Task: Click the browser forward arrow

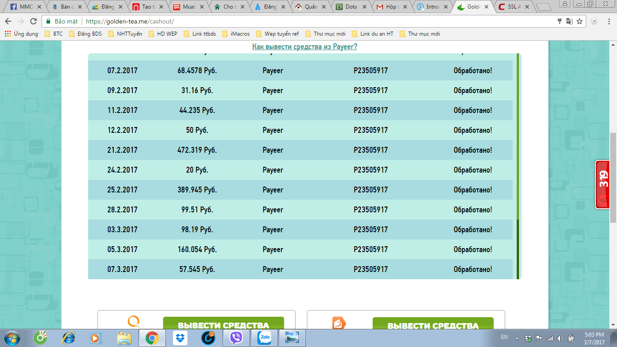Action: click(21, 21)
